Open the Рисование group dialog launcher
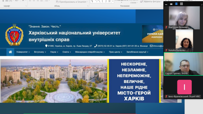This screenshot has height=114, width=203. coord(162,6)
